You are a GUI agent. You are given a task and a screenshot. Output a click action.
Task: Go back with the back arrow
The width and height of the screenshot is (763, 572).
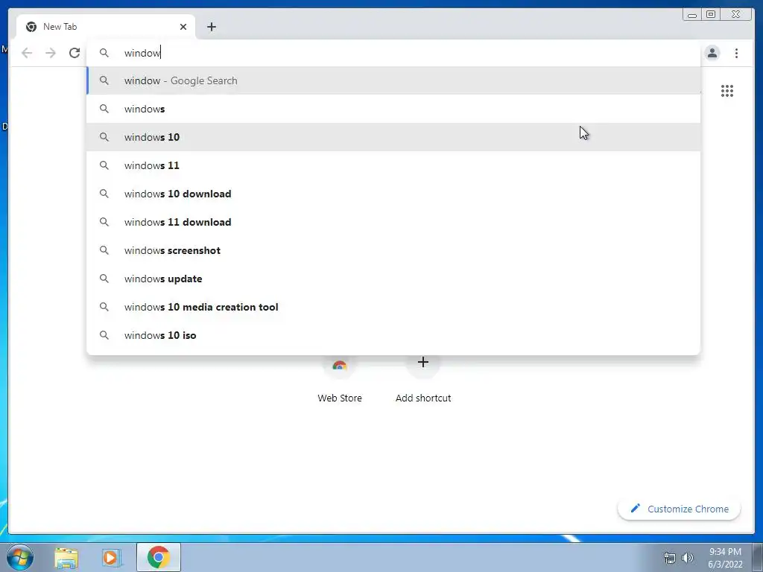coord(27,53)
